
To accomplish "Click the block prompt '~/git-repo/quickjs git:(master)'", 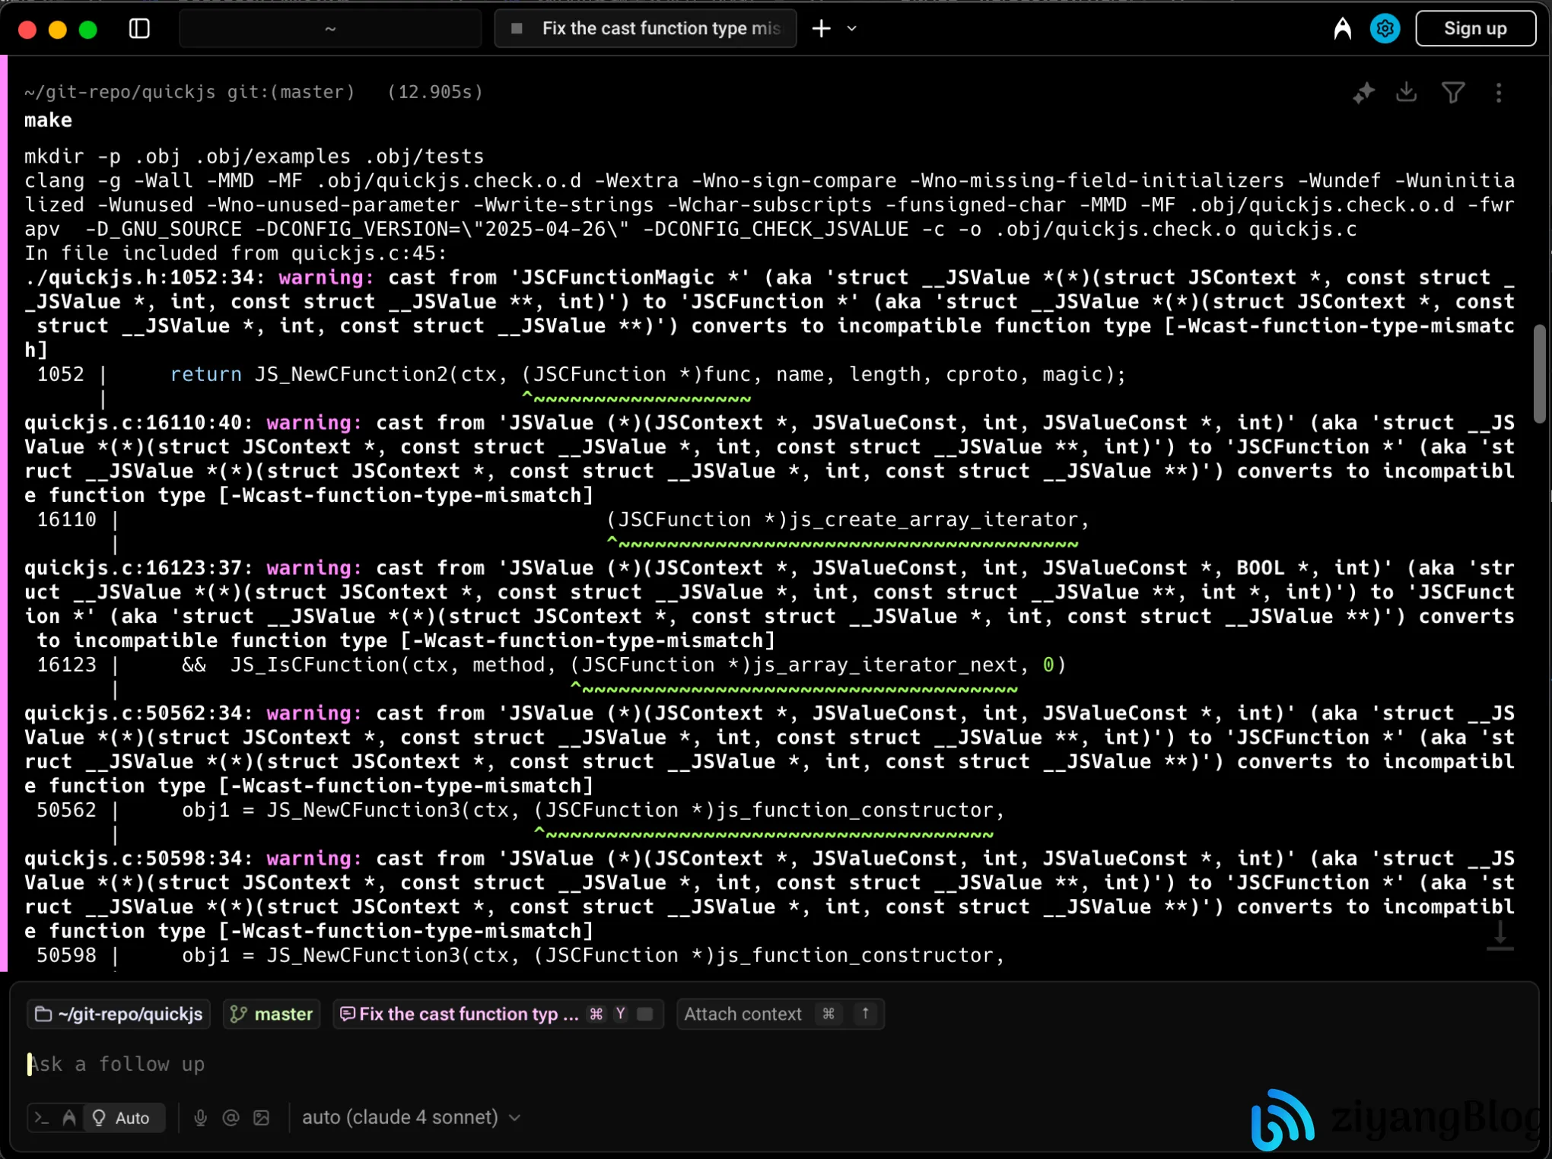I will click(x=189, y=92).
